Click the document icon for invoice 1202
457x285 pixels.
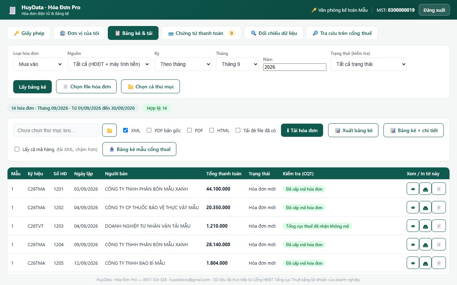coord(439,207)
